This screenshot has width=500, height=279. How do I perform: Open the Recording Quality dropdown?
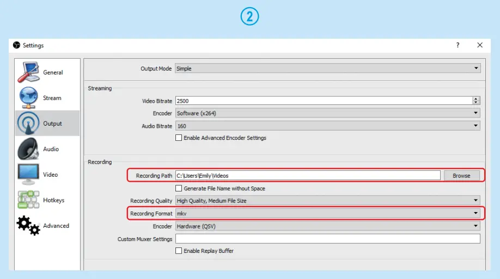(327, 201)
